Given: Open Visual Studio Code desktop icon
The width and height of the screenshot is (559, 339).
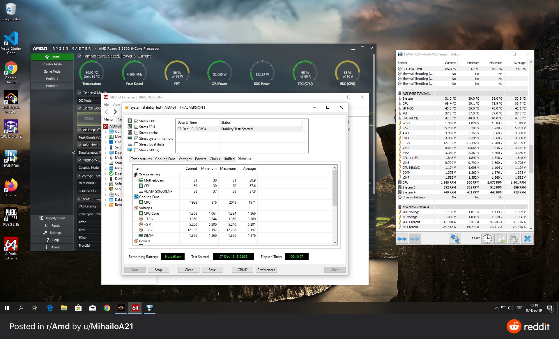Looking at the screenshot, I should [x=11, y=43].
